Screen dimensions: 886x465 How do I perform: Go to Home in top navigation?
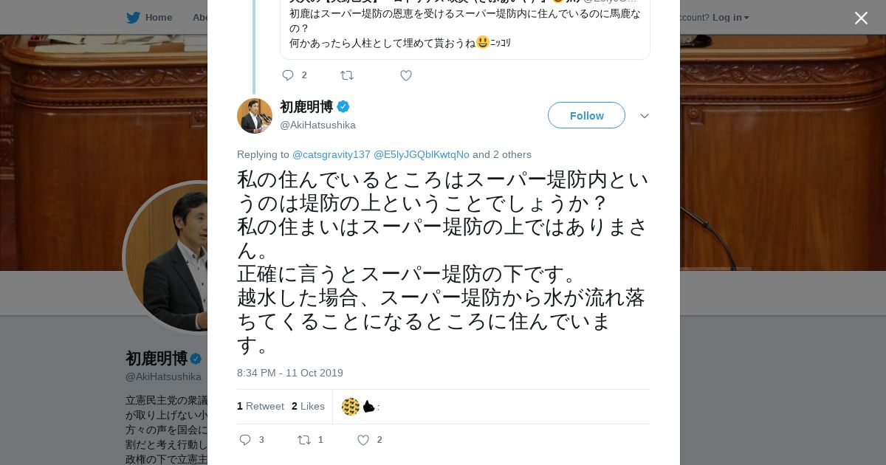[158, 17]
